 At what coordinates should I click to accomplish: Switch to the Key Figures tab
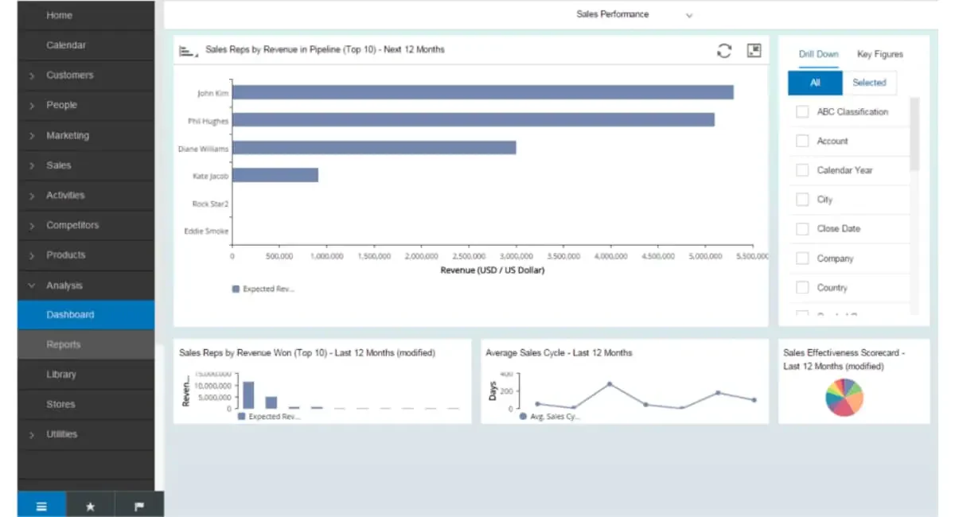point(880,54)
